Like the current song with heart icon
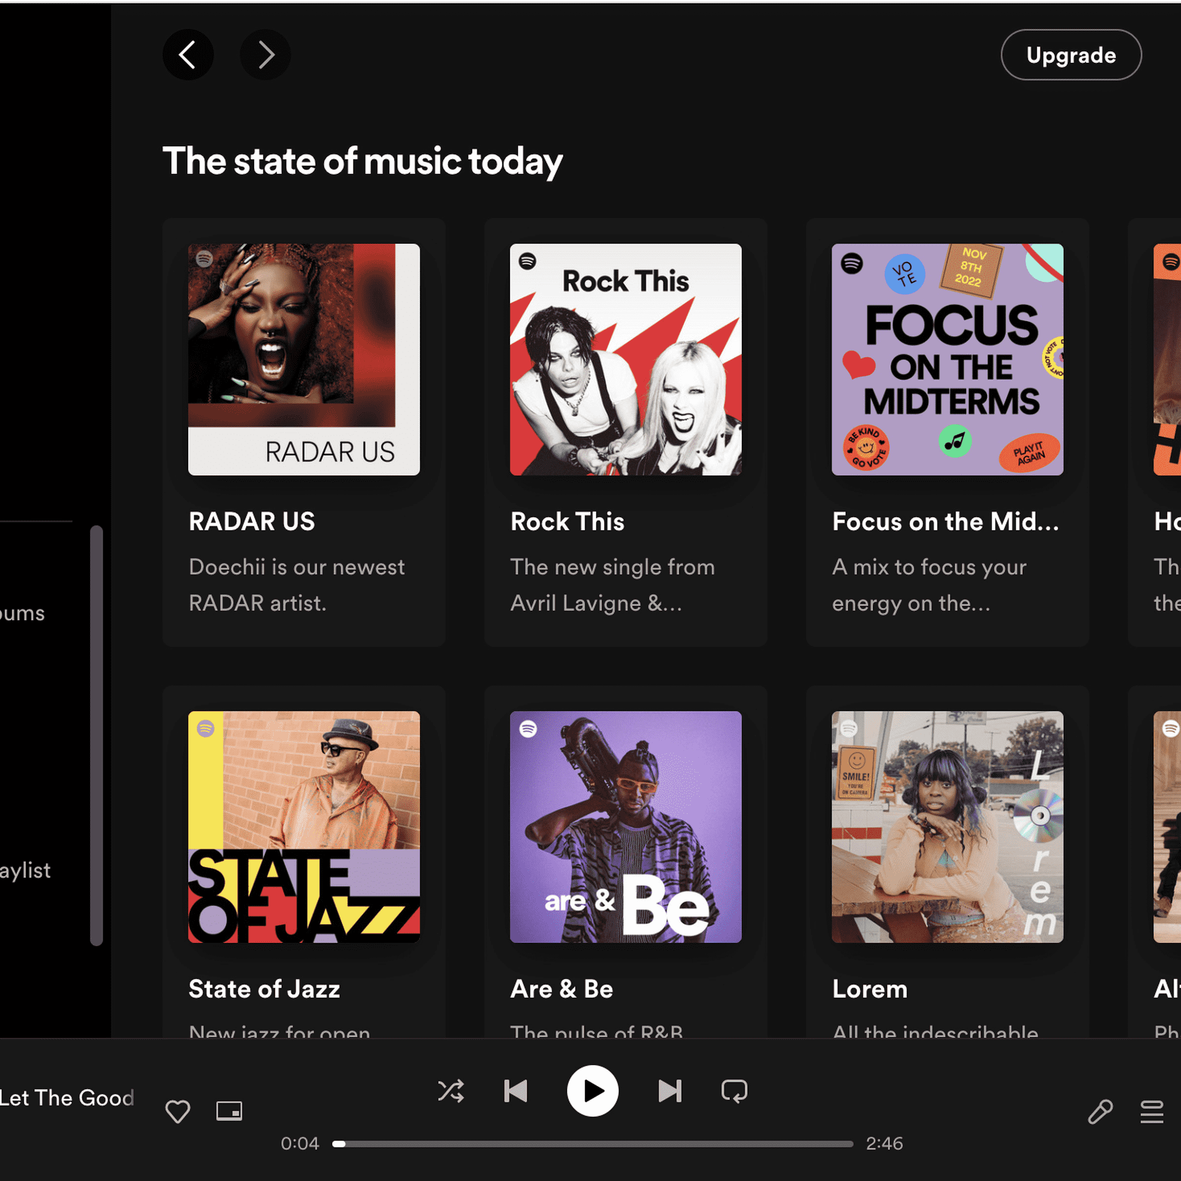The image size is (1181, 1181). tap(178, 1111)
